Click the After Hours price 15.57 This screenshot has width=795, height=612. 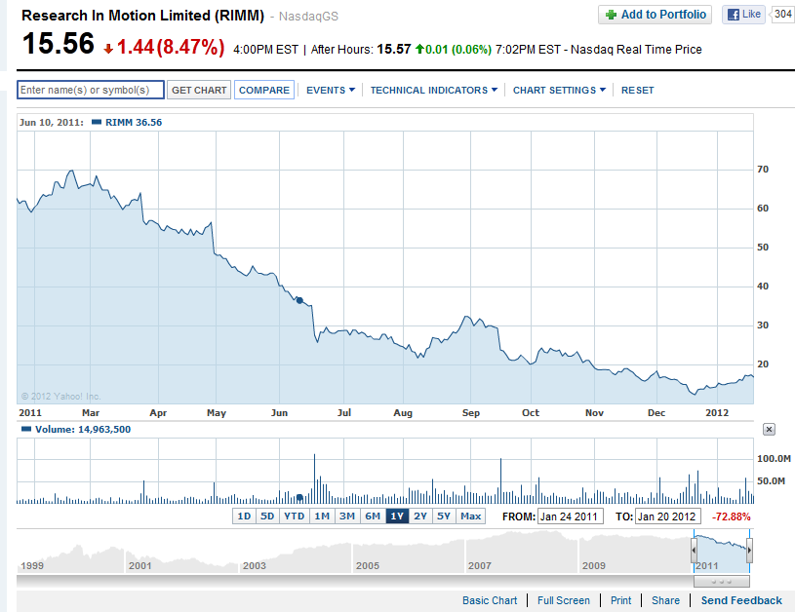click(394, 49)
